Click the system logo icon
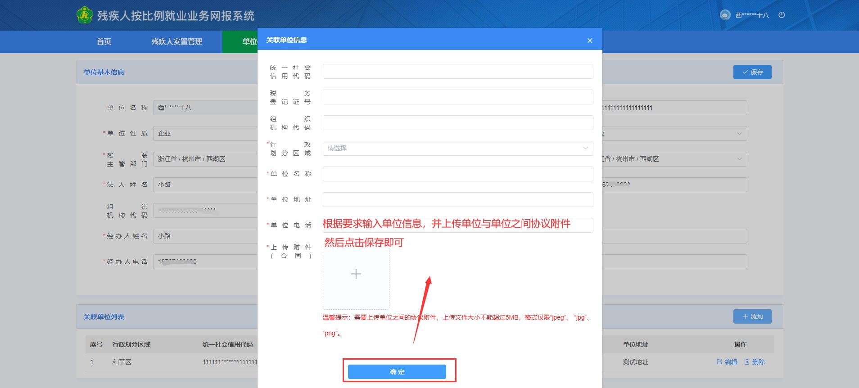The image size is (859, 388). [x=85, y=15]
